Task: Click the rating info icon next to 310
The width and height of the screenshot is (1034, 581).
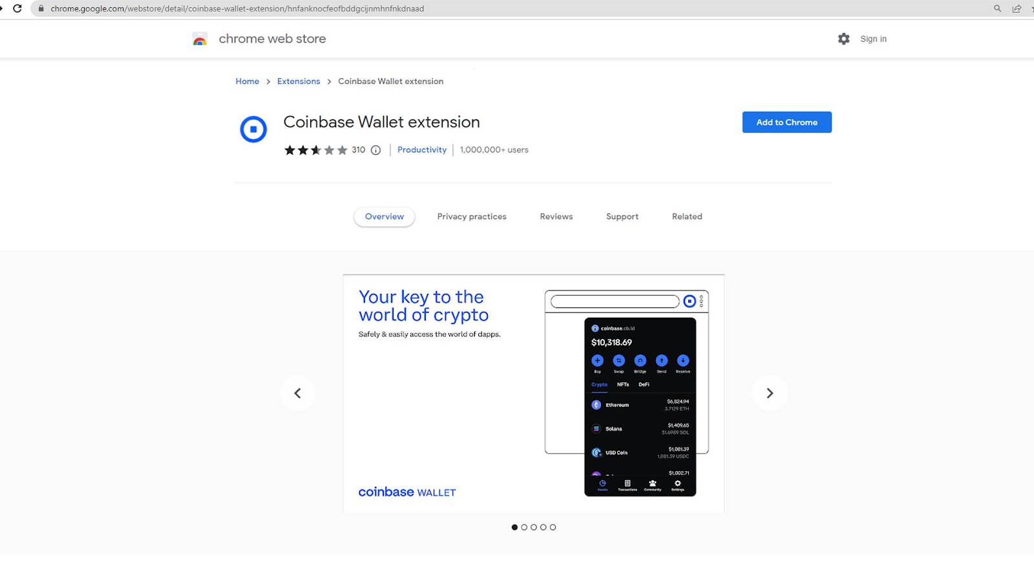Action: pos(375,150)
